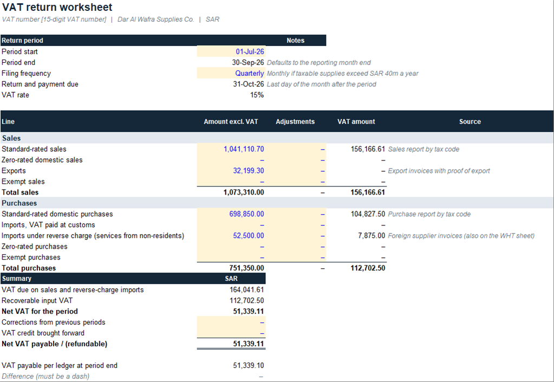Click the Notes header cell
Screen dimensions: 554x382
(x=295, y=41)
